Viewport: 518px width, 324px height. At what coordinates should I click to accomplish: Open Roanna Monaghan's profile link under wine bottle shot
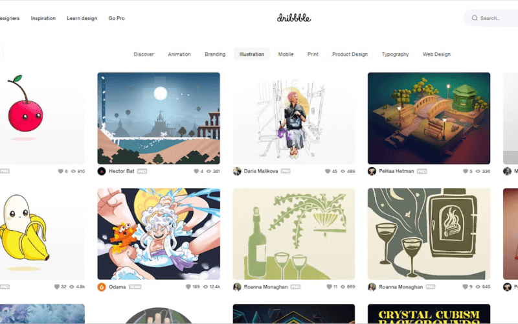point(265,287)
